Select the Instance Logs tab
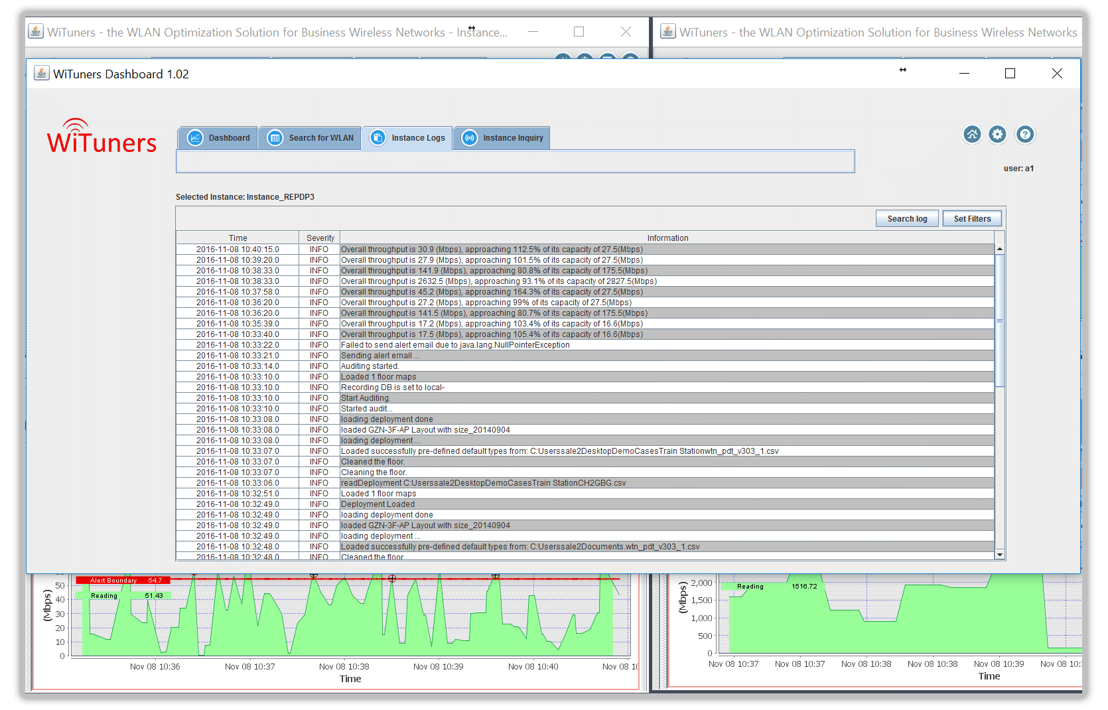Screen dimensions: 1108x710 point(407,138)
